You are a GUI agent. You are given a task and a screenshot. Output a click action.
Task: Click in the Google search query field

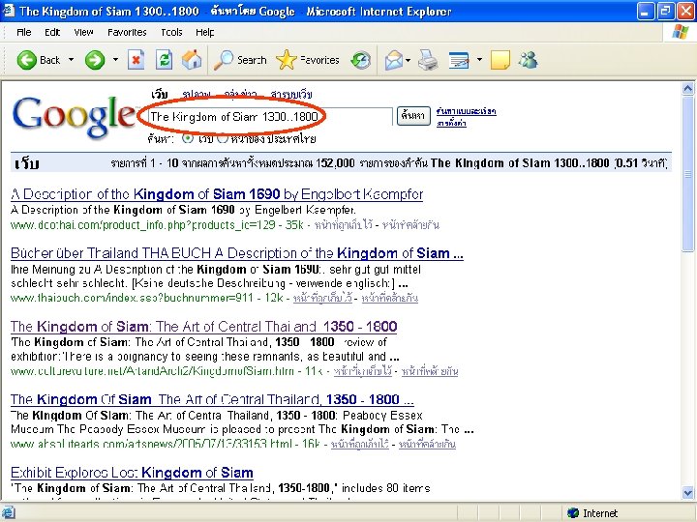point(270,116)
